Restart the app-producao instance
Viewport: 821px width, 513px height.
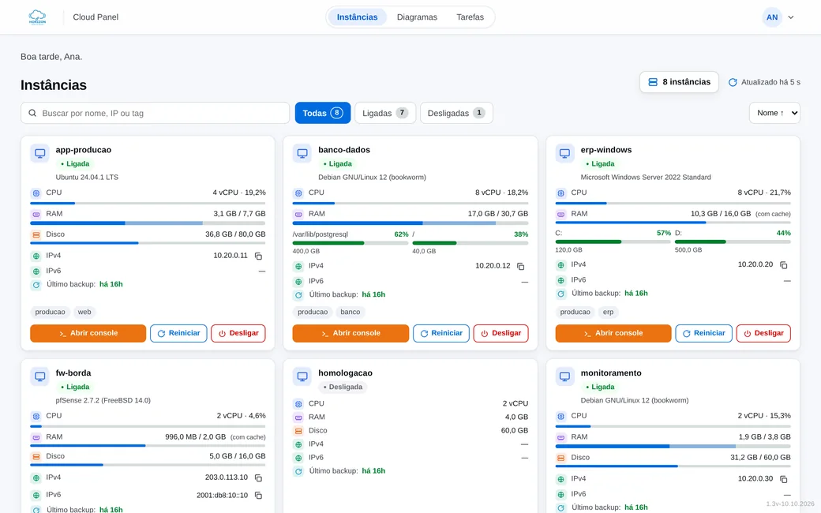click(178, 333)
